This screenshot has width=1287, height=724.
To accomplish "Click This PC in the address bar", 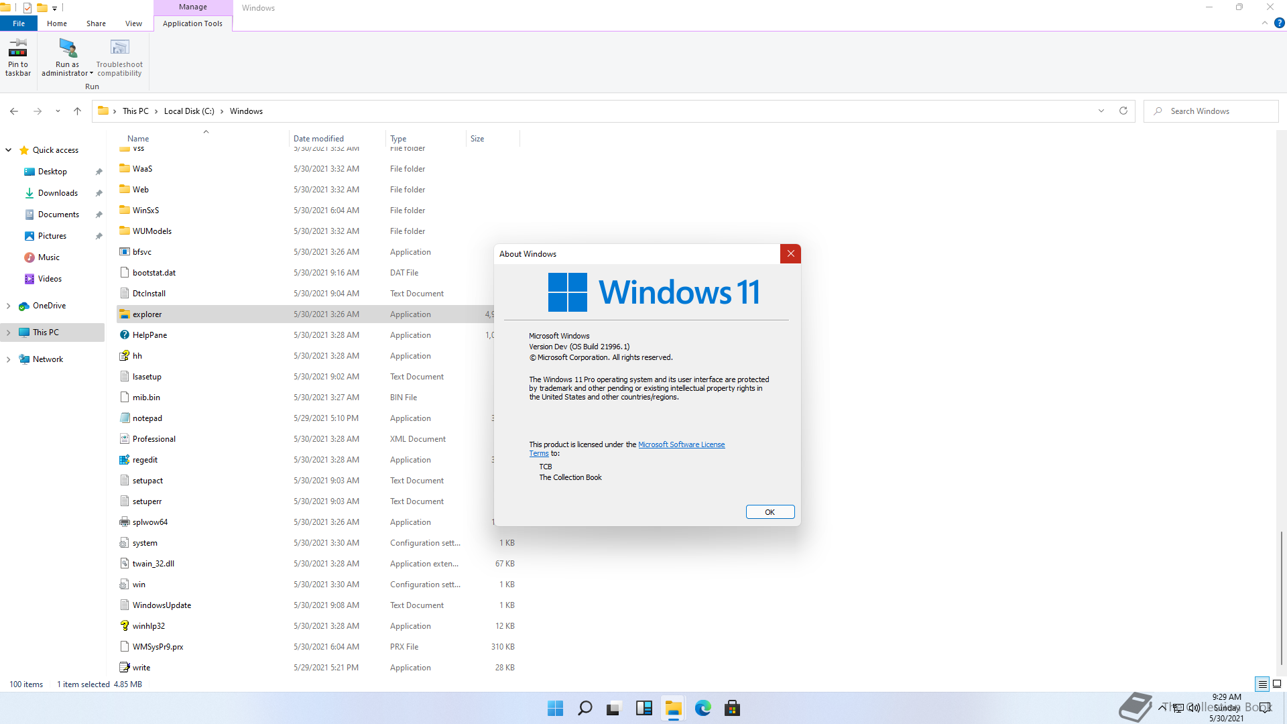I will point(135,111).
